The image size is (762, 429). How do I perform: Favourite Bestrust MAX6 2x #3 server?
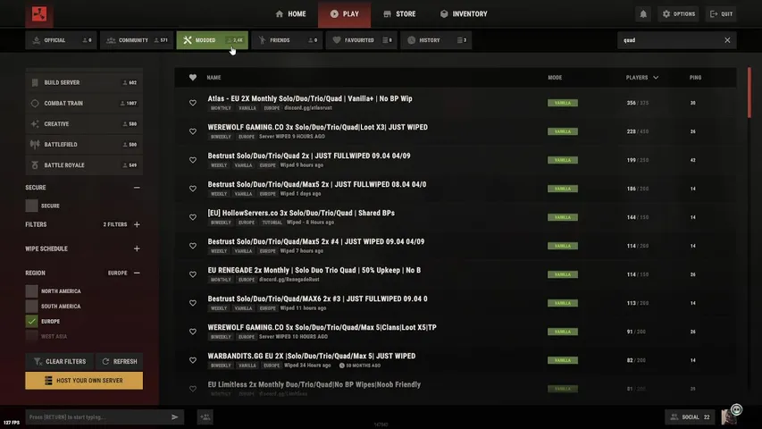(193, 303)
